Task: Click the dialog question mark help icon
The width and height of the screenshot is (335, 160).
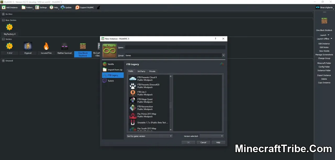Action: click(215, 39)
